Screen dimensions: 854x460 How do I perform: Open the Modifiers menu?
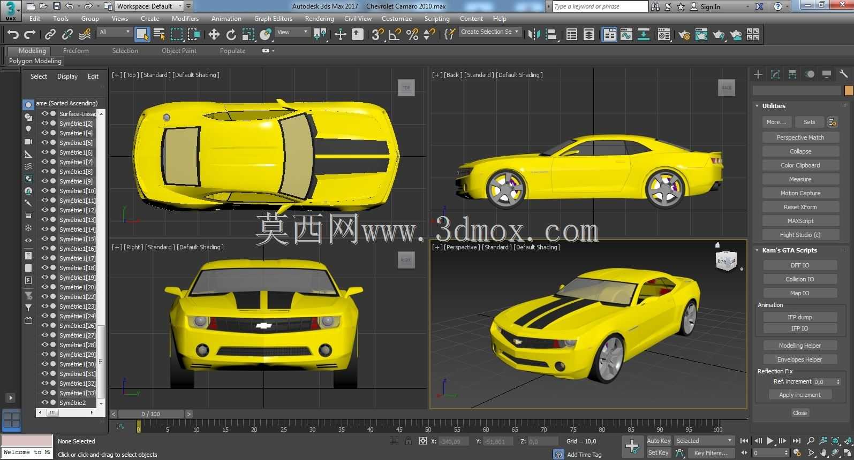[x=185, y=19]
